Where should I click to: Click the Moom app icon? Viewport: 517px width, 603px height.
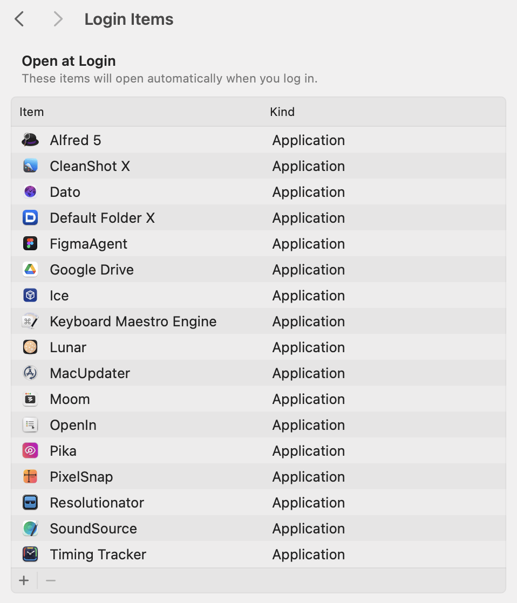click(30, 399)
